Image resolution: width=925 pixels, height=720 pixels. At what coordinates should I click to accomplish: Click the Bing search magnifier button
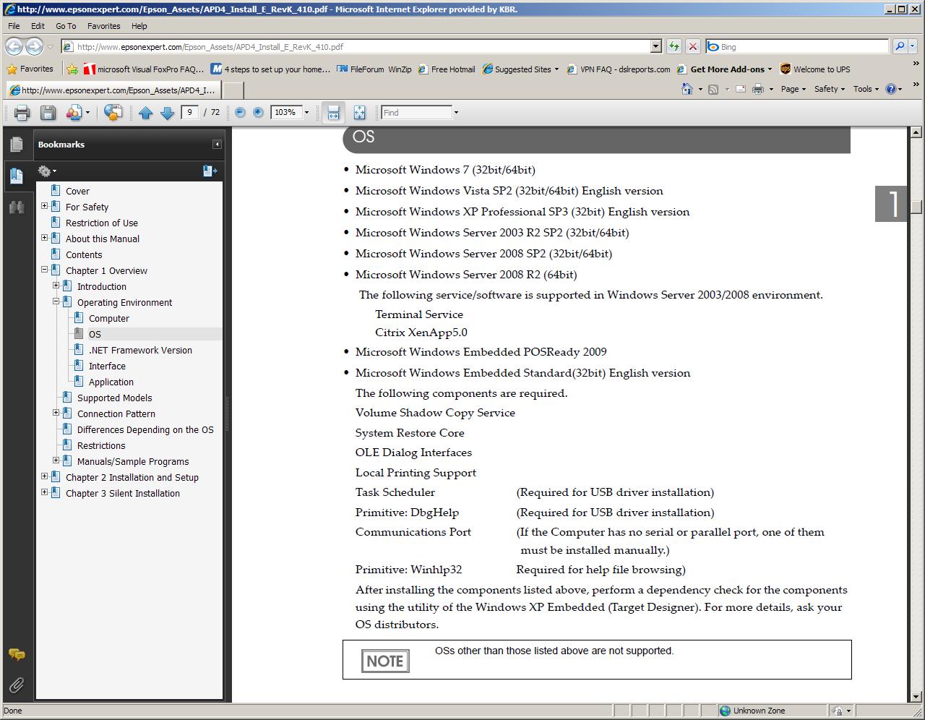(x=900, y=46)
